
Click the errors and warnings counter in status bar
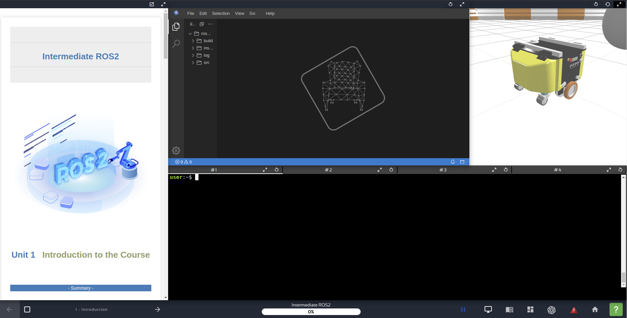point(183,162)
